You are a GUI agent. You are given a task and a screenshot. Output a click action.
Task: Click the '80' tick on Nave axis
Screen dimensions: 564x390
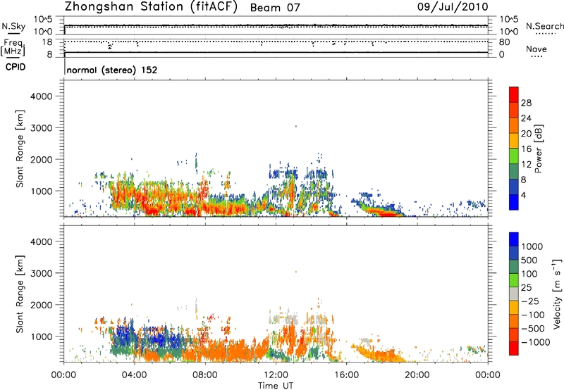click(x=504, y=42)
